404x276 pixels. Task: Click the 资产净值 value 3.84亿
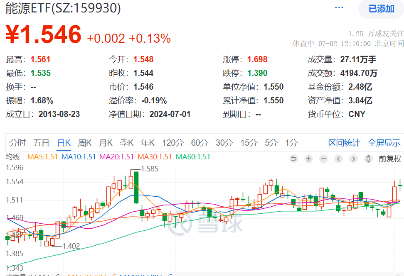tap(360, 100)
